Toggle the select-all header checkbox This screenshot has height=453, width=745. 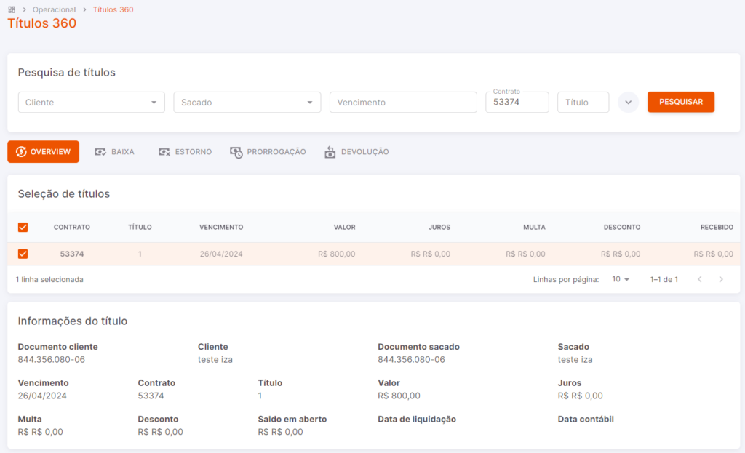pos(23,227)
